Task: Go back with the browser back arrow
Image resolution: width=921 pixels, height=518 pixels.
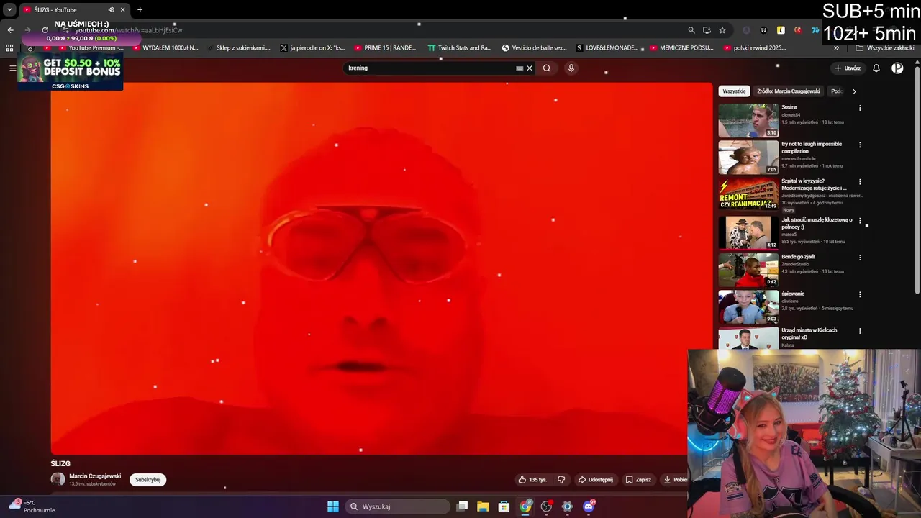Action: [x=10, y=30]
